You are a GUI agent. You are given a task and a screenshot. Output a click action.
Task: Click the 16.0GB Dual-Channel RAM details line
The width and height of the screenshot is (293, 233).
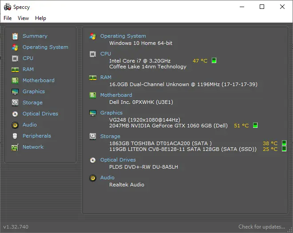[x=183, y=84]
